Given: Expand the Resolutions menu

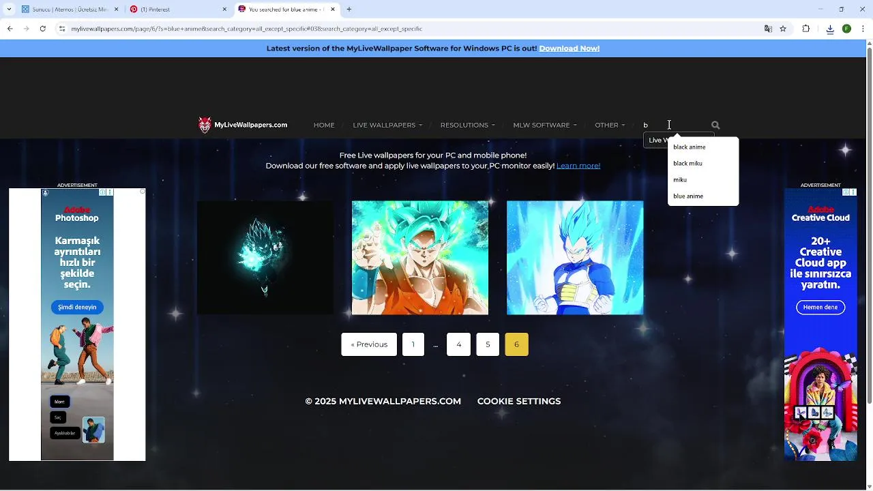Looking at the screenshot, I should pyautogui.click(x=468, y=125).
